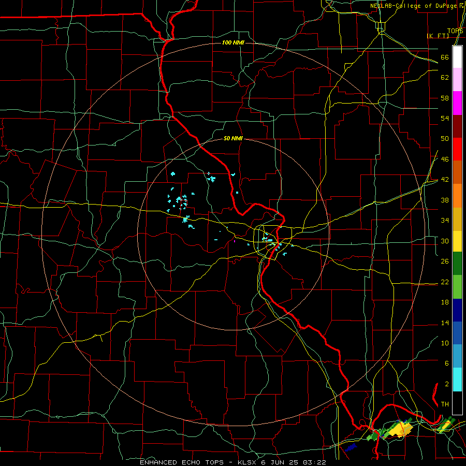Click the legend value '58'
466x466 pixels.
click(x=445, y=98)
